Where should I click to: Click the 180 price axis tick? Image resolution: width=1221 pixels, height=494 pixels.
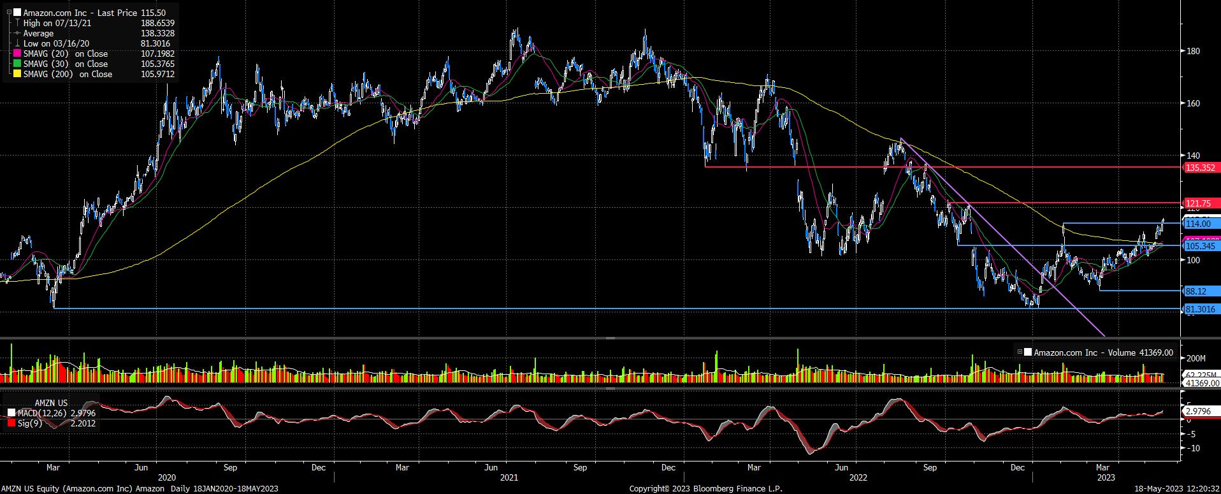[x=1192, y=51]
